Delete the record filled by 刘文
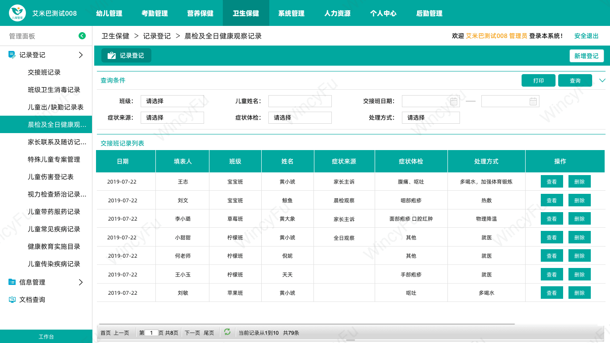Screen dimensions: 610x343 tap(580, 200)
